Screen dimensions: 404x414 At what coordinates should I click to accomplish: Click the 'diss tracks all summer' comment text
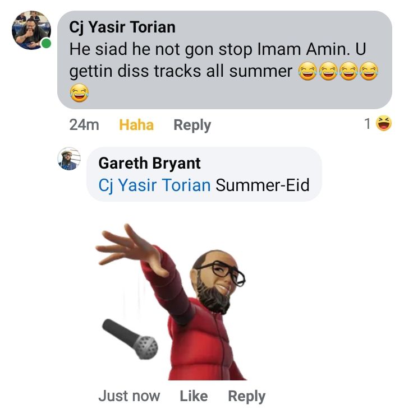205,71
